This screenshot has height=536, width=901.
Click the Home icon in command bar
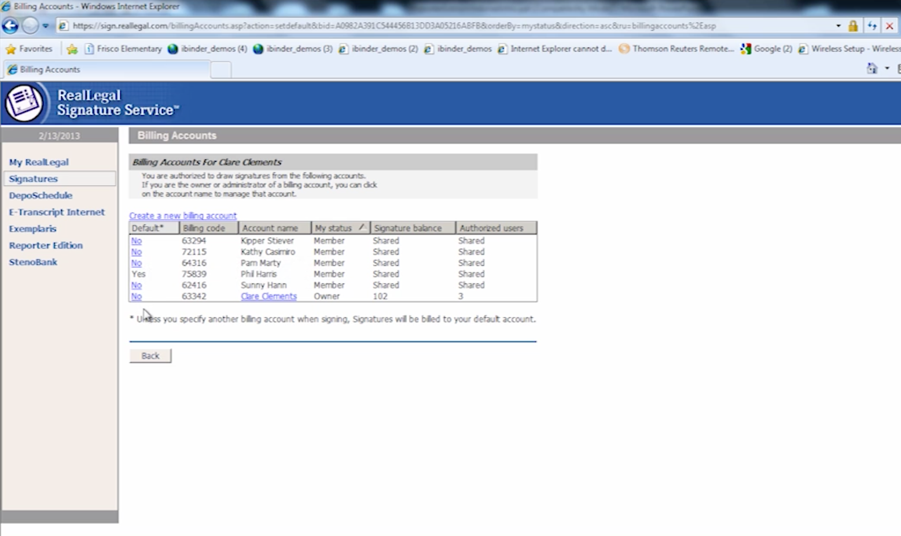(871, 69)
